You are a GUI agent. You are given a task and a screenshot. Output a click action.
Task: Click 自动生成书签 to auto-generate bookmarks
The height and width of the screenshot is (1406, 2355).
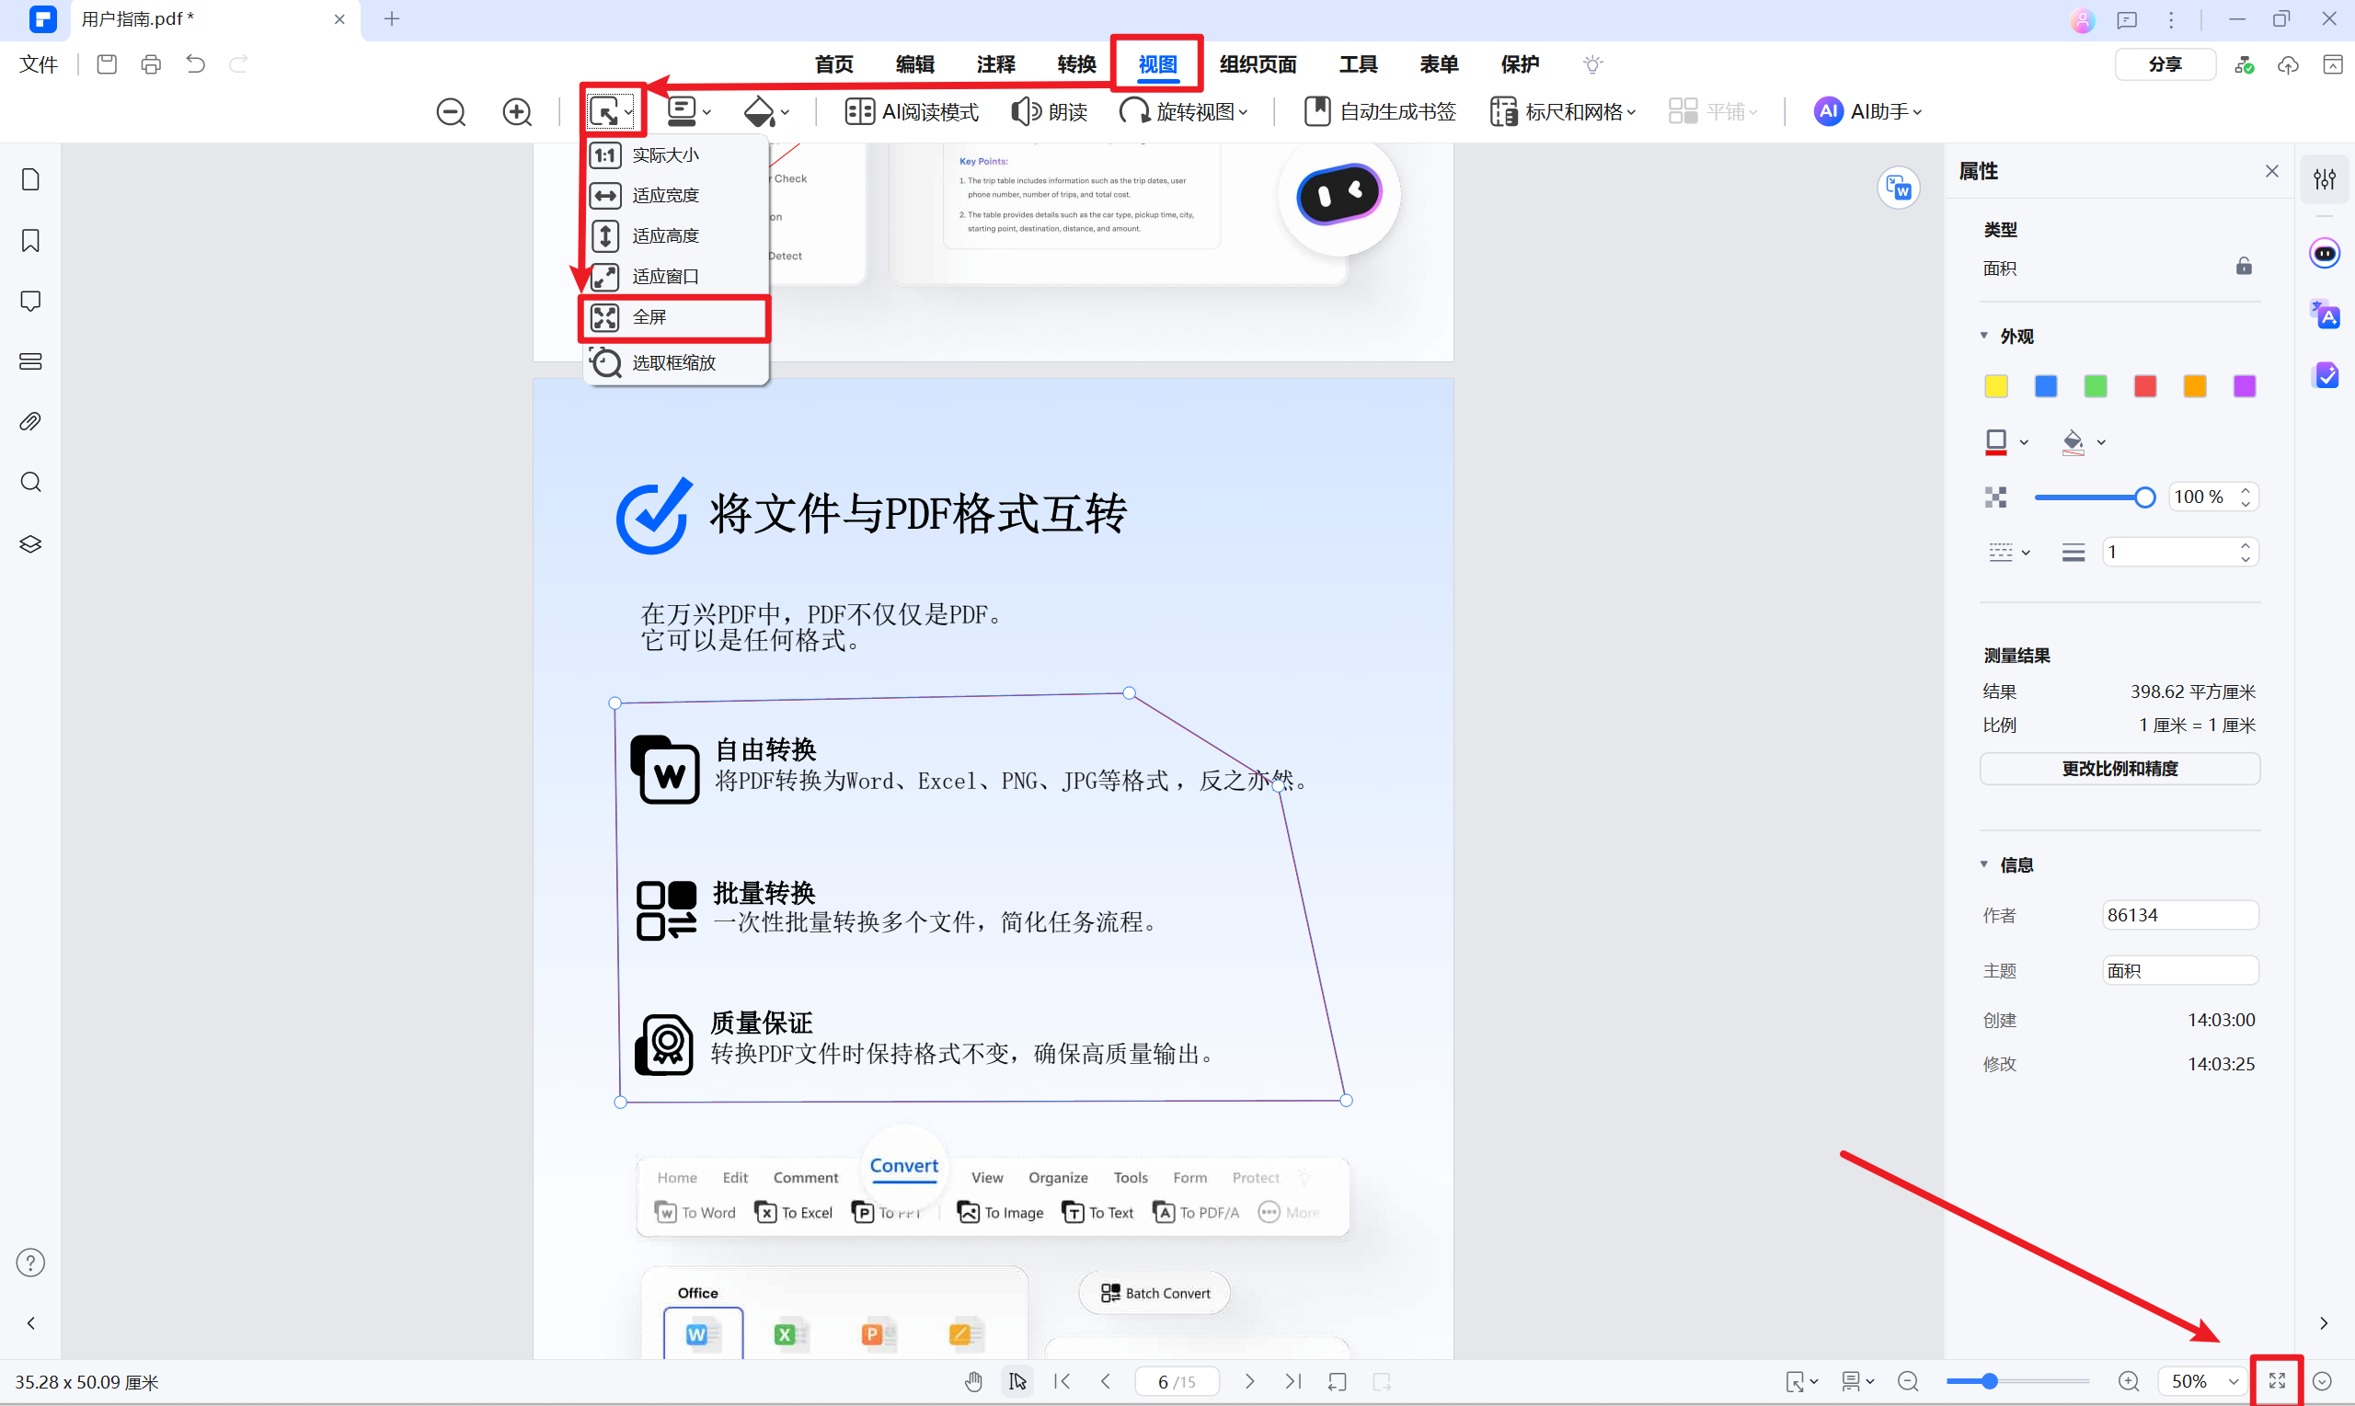1379,111
